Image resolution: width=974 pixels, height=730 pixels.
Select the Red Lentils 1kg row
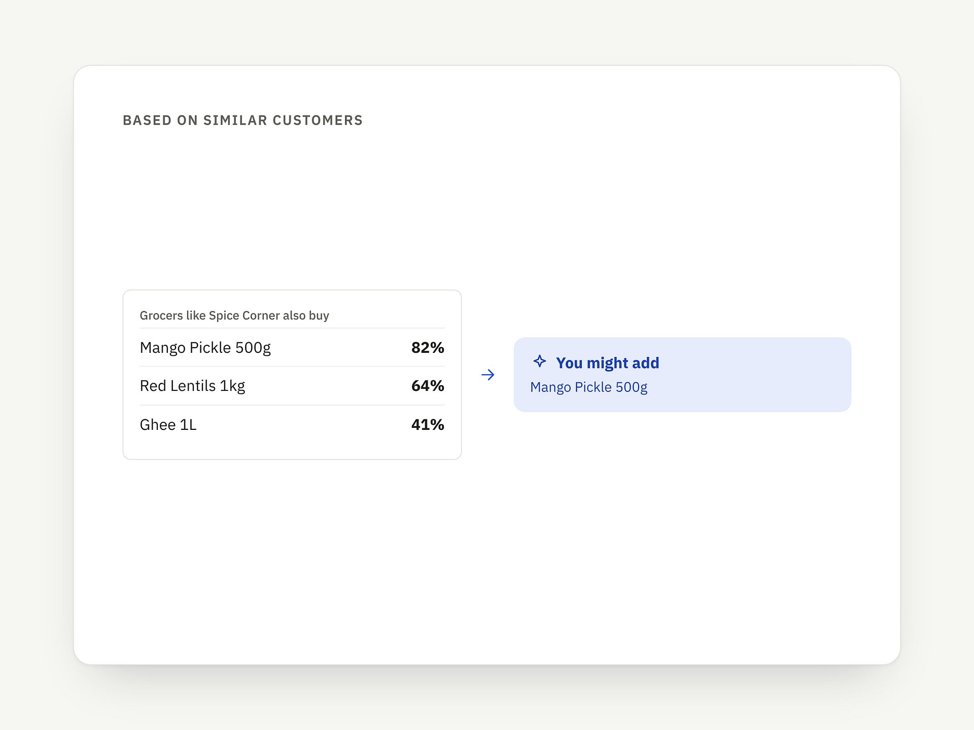tap(292, 386)
